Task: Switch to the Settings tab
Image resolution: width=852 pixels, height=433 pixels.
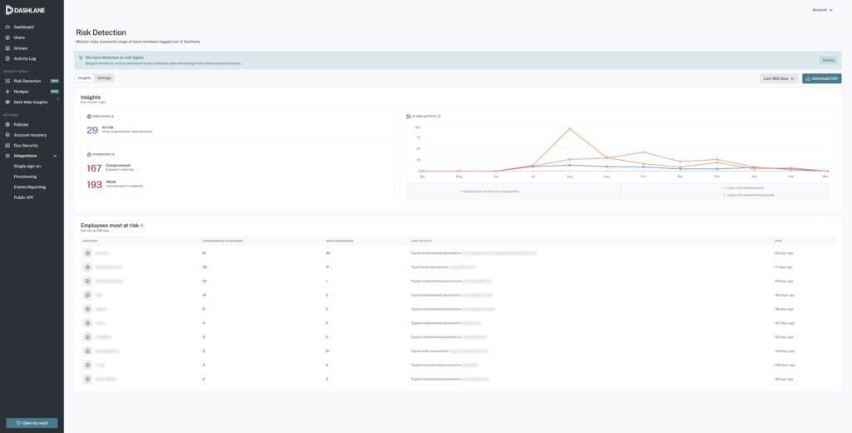Action: [104, 77]
